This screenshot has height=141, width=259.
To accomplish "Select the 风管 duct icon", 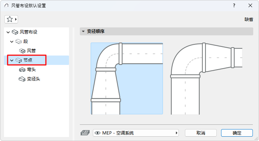I will [x=22, y=51].
